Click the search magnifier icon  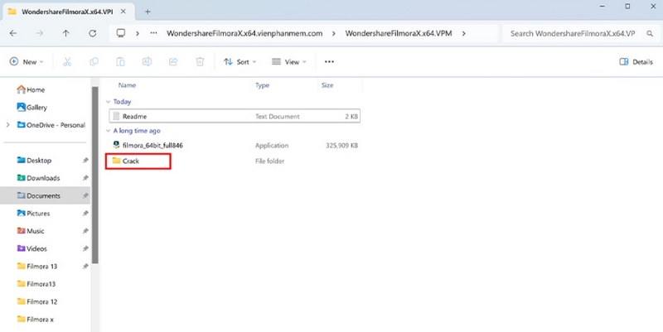coord(650,33)
